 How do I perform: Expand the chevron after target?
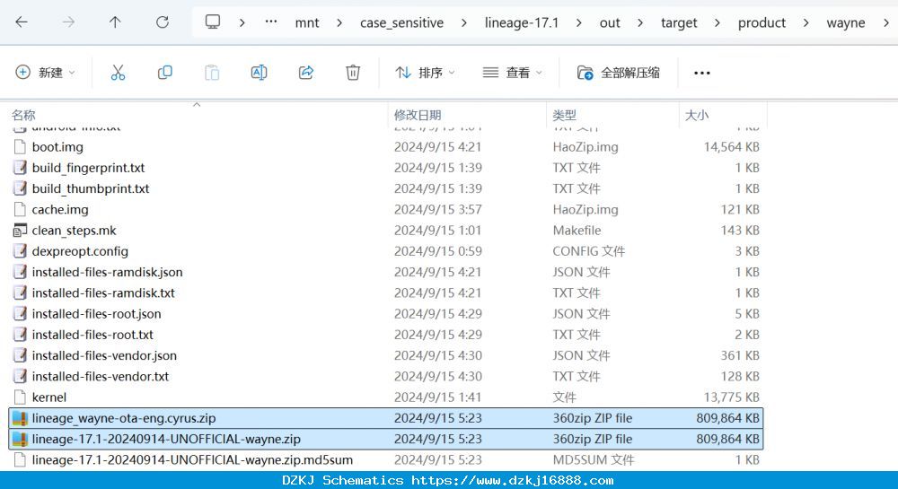point(718,22)
